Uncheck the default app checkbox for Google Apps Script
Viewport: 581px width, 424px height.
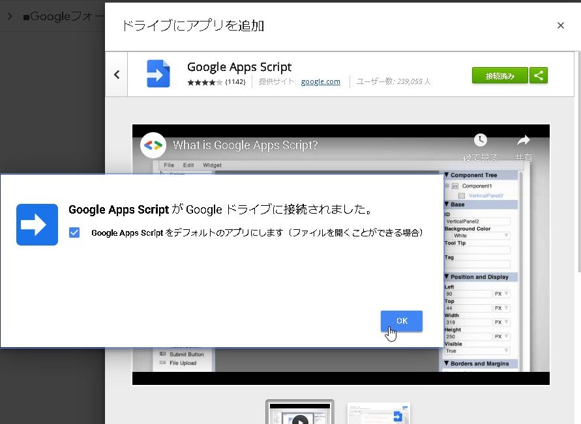click(x=74, y=233)
